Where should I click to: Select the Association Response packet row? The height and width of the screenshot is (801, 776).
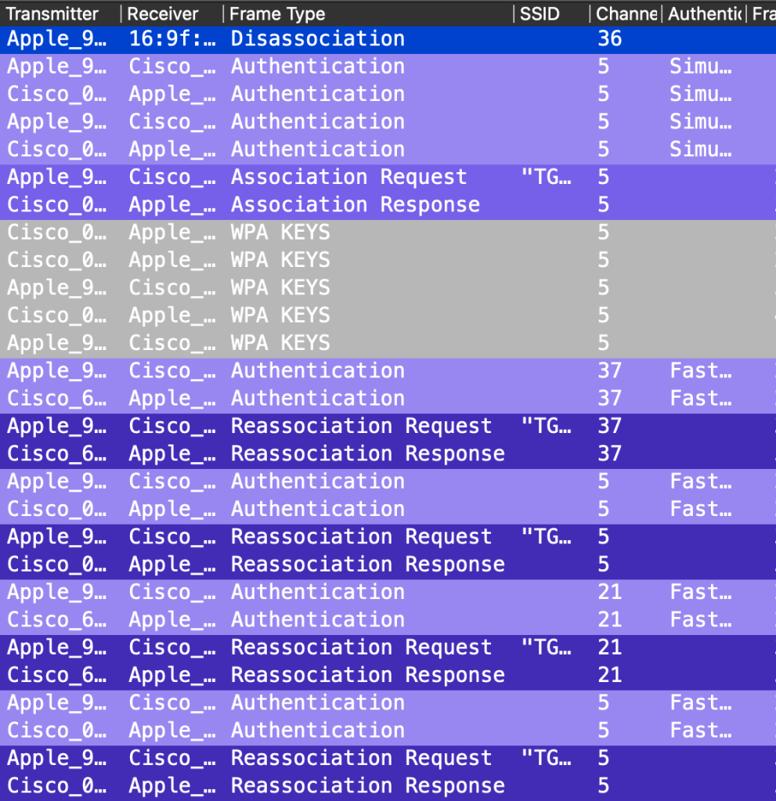[x=355, y=204]
